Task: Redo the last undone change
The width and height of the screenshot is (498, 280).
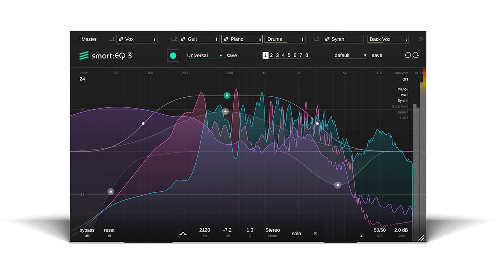Action: [x=416, y=55]
